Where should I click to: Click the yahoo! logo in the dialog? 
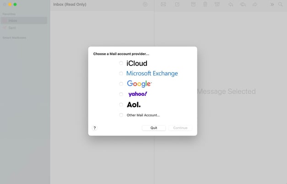pos(138,94)
